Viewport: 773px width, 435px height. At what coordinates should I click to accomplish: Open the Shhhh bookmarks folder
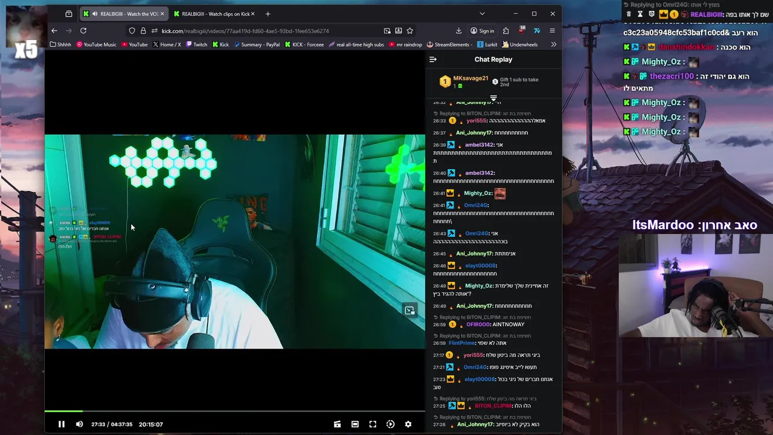click(x=60, y=44)
